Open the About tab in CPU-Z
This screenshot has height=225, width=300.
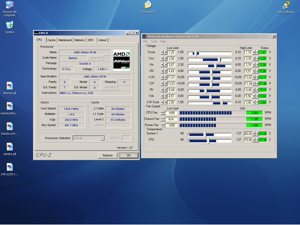click(103, 40)
